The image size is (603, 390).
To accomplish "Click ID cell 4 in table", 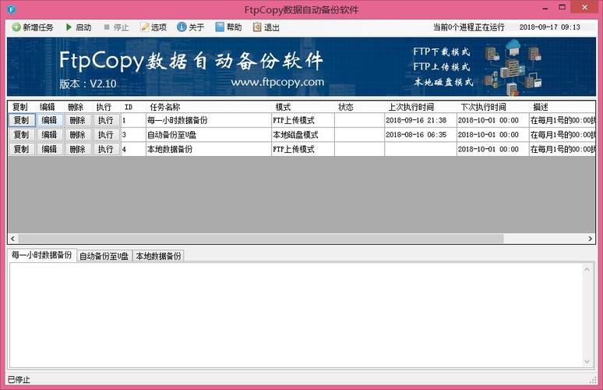I will click(x=133, y=149).
